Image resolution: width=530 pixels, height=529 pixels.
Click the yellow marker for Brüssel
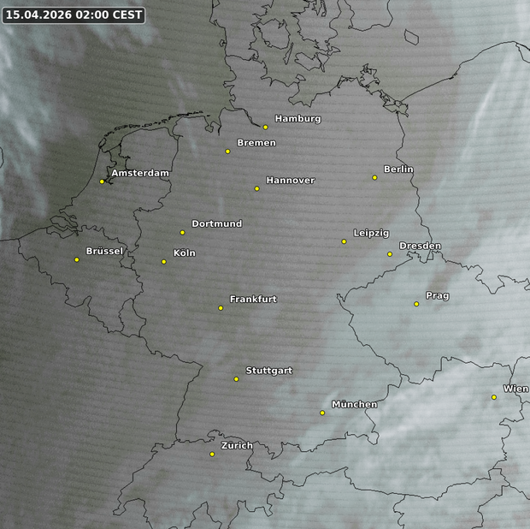click(x=77, y=260)
